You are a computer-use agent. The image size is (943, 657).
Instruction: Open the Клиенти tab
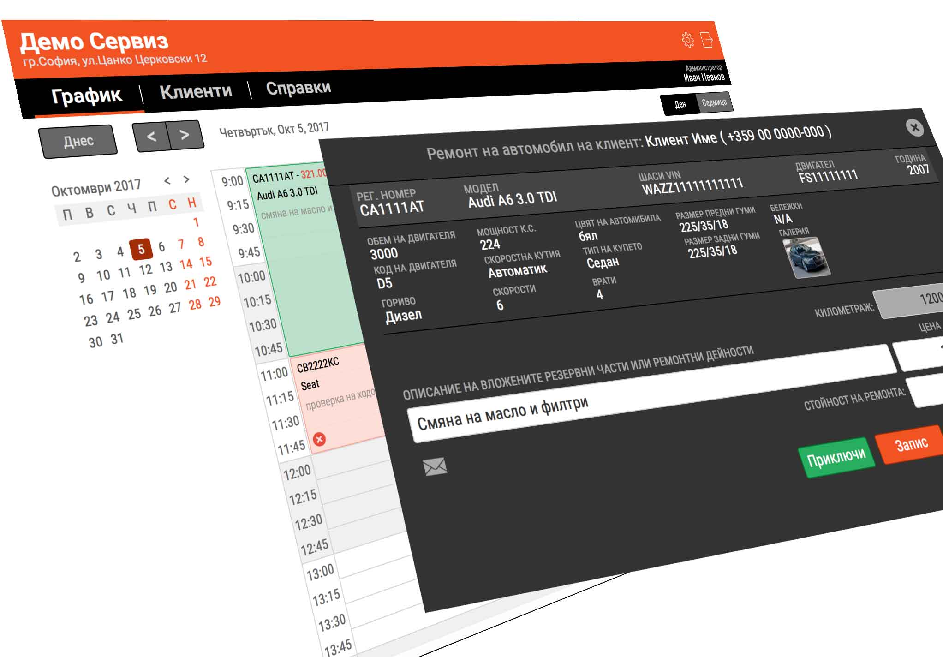196,91
